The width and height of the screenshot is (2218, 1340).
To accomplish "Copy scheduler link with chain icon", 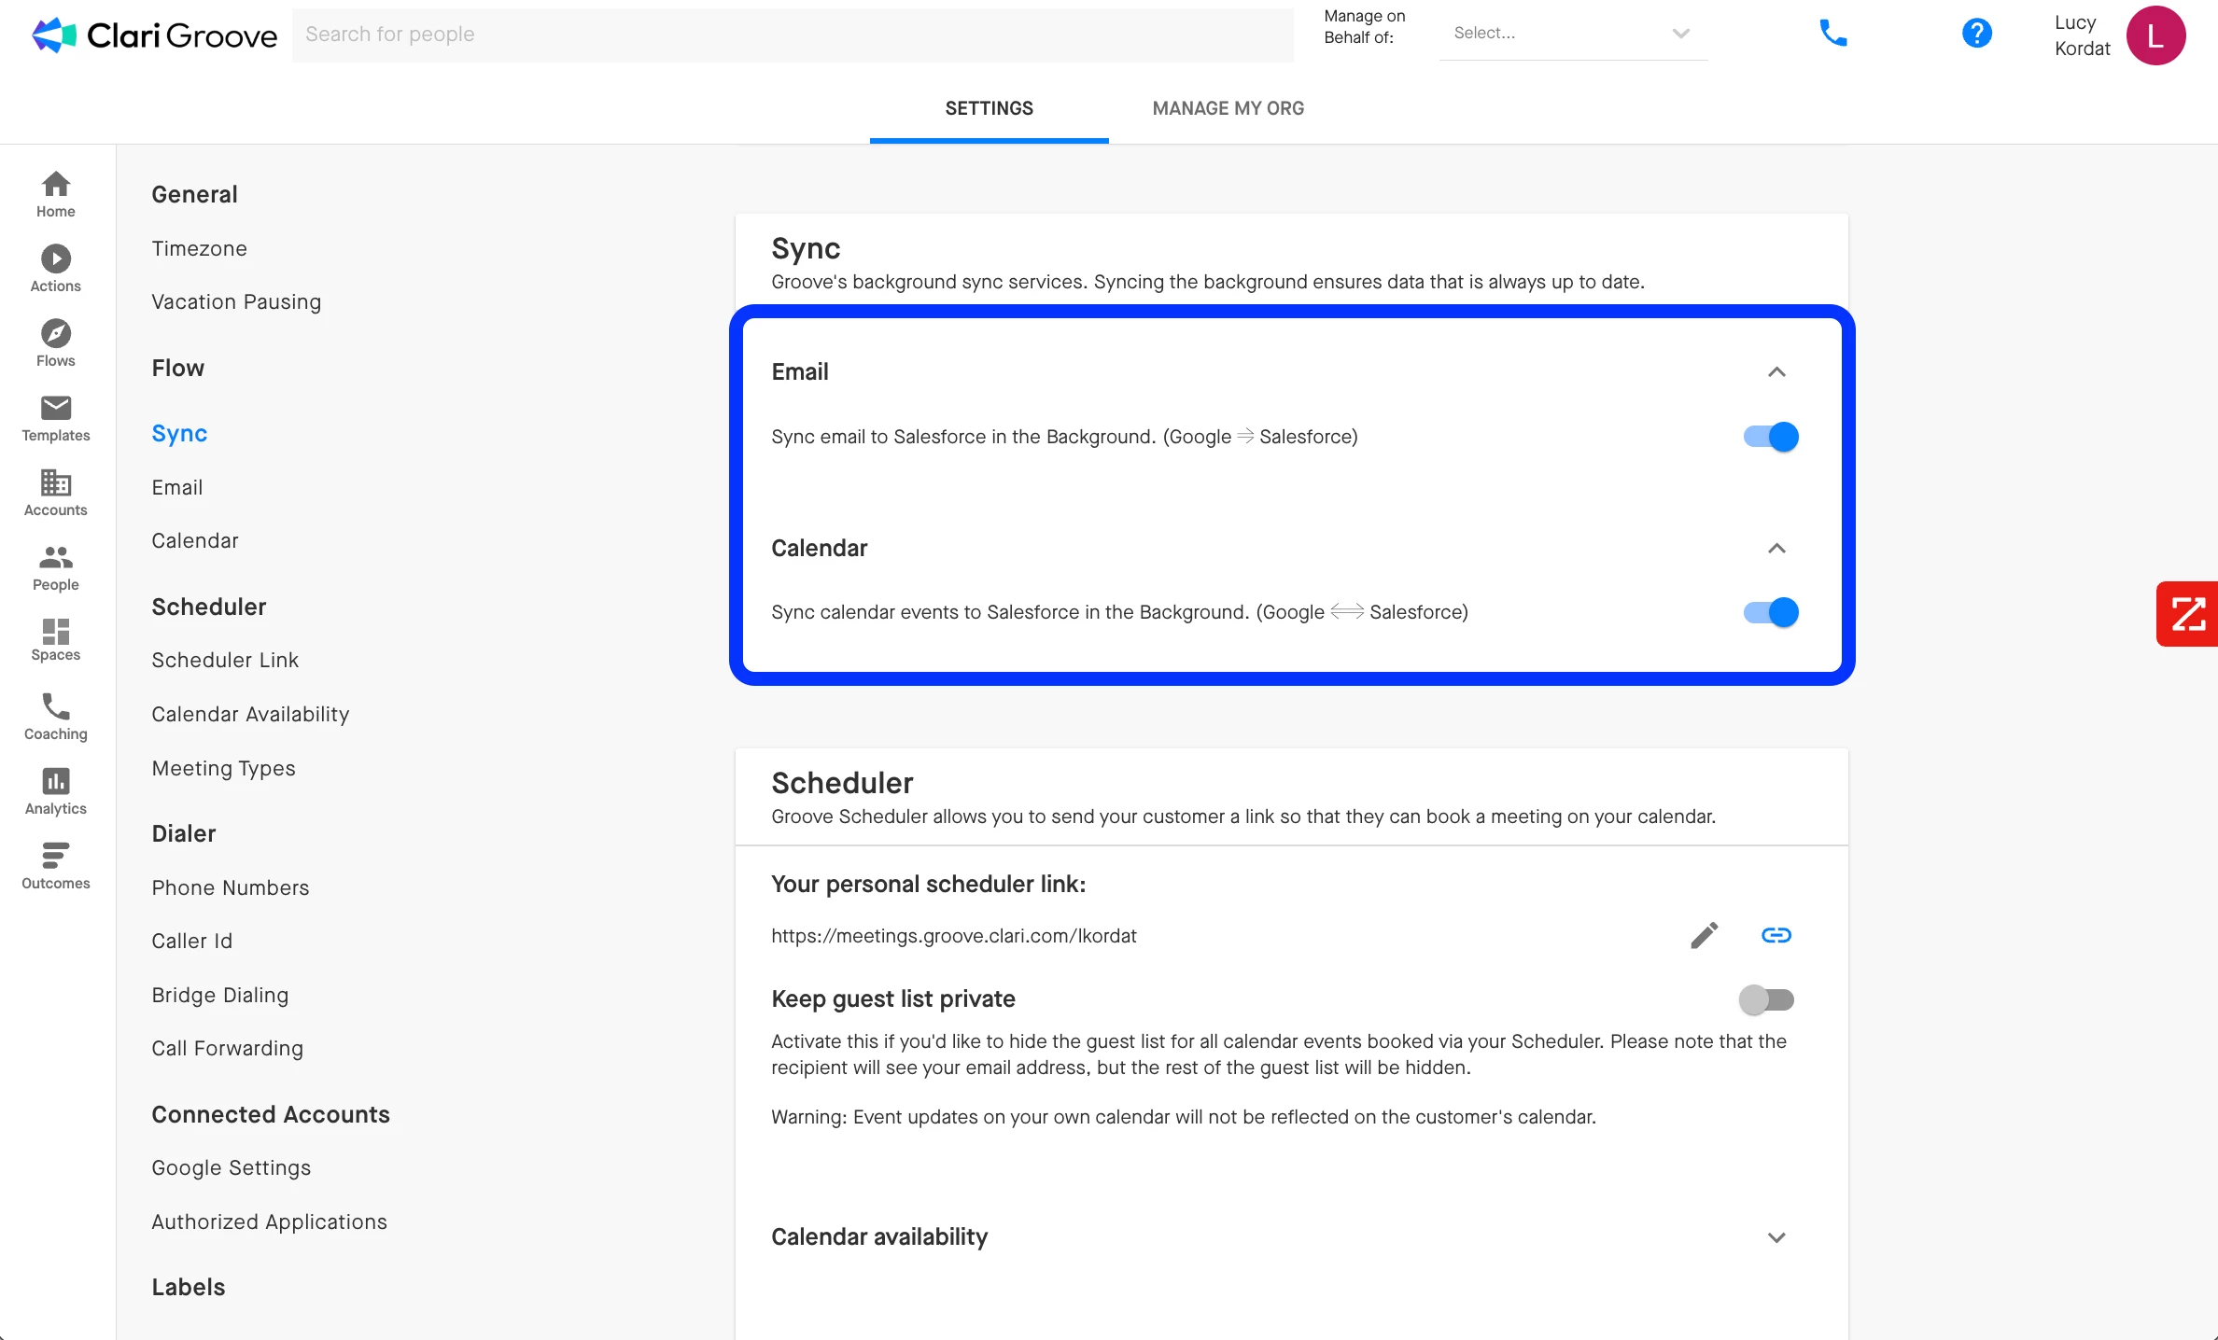I will (x=1776, y=935).
